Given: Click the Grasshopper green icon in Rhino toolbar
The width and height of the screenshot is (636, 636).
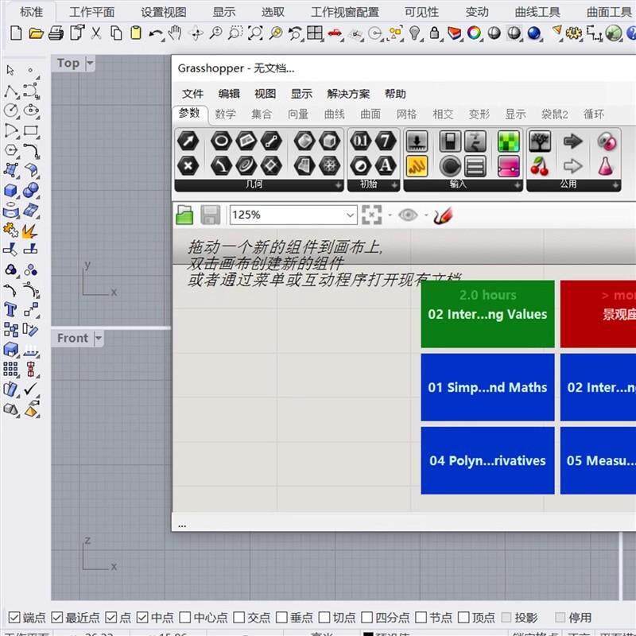Looking at the screenshot, I should click(613, 33).
